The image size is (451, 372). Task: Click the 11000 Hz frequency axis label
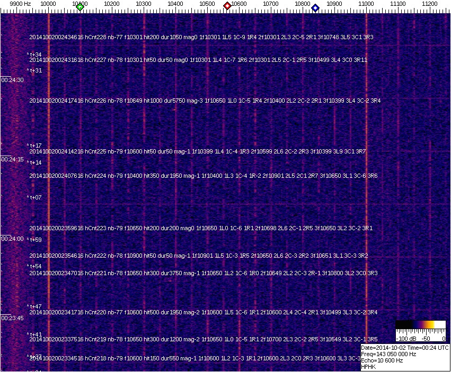[366, 3]
